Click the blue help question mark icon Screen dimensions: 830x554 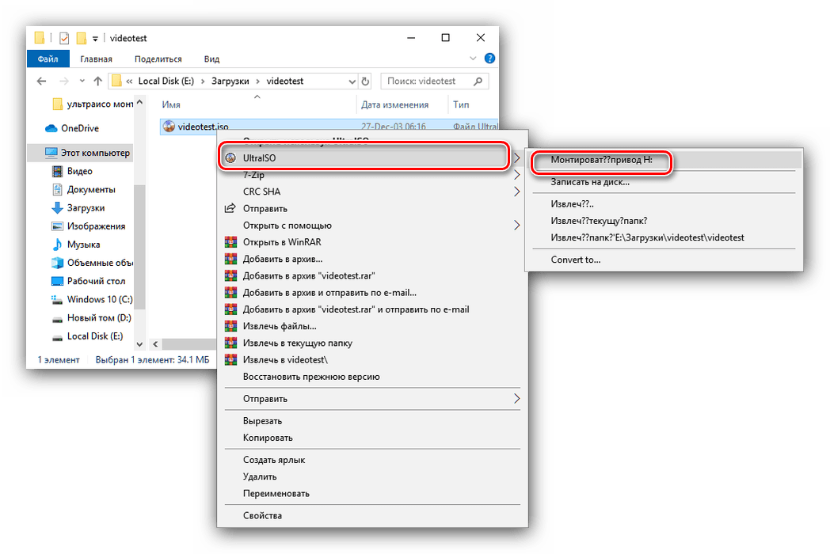(489, 59)
